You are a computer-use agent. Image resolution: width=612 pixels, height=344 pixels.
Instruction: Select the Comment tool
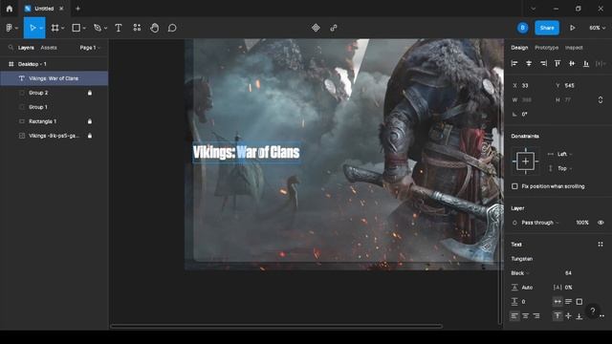pyautogui.click(x=172, y=28)
